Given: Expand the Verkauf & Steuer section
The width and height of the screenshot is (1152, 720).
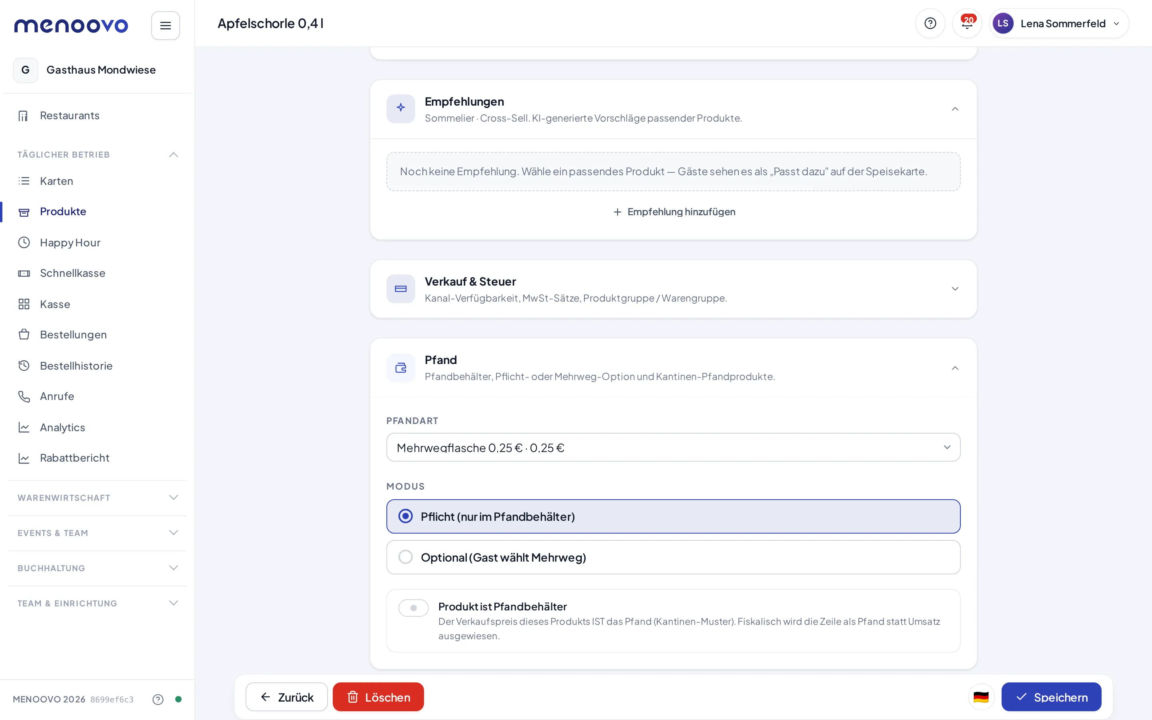Looking at the screenshot, I should (954, 288).
